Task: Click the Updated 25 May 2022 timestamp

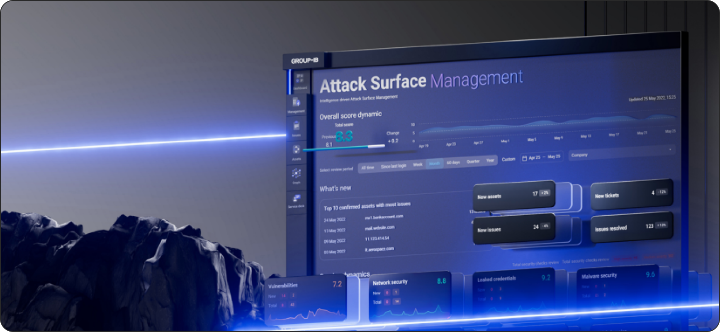Action: point(652,98)
